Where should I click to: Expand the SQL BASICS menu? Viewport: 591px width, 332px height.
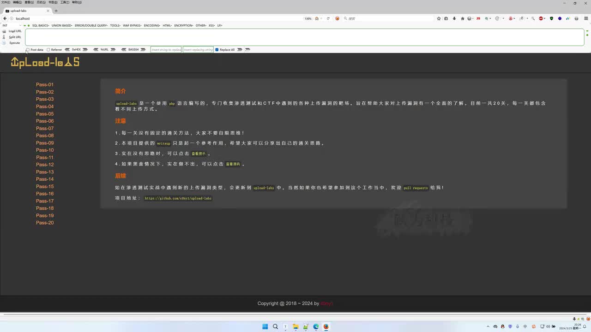point(41,25)
